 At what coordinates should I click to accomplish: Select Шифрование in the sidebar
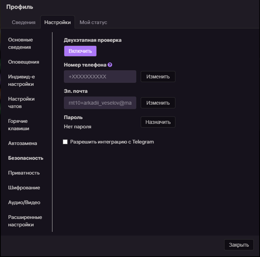pos(24,187)
